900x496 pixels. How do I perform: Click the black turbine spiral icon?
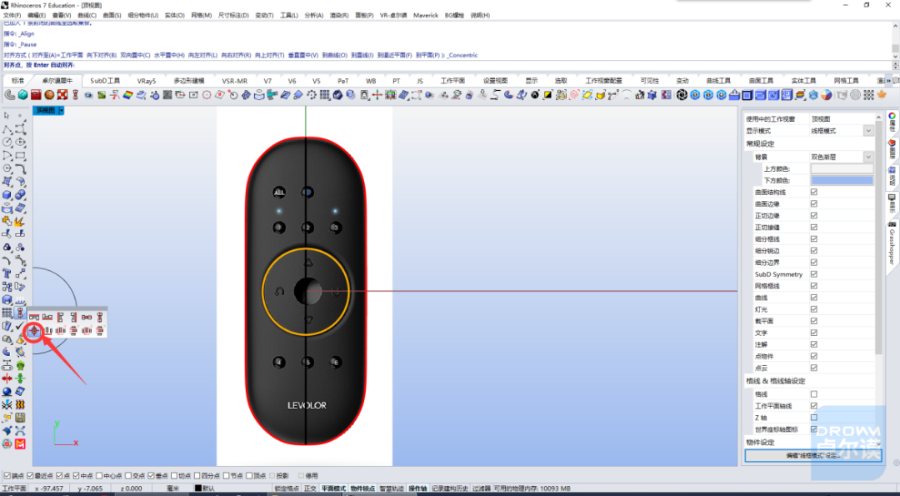coord(682,95)
